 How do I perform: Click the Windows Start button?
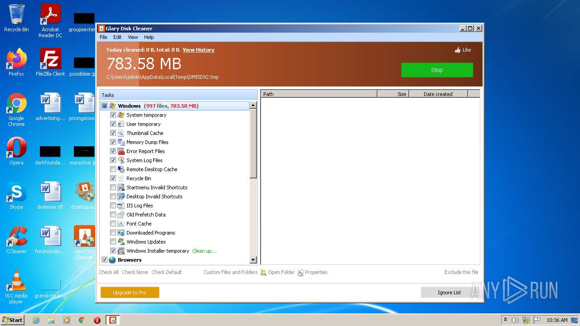(x=12, y=320)
